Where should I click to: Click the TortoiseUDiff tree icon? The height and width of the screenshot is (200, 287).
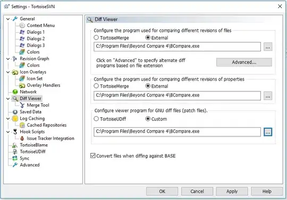15,152
